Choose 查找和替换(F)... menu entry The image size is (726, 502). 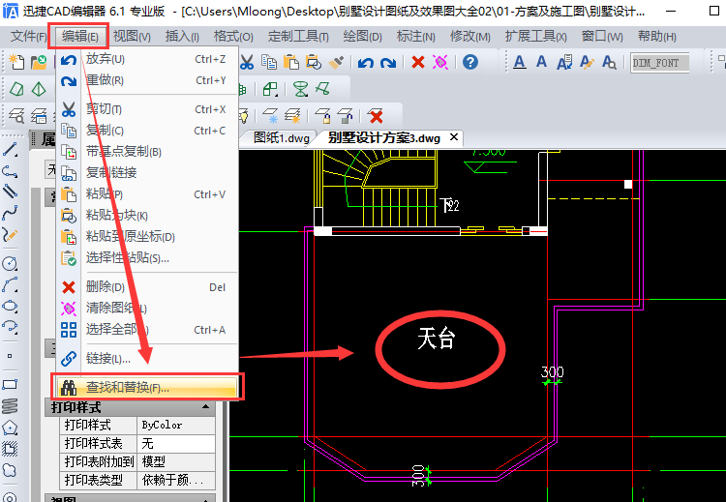(147, 387)
